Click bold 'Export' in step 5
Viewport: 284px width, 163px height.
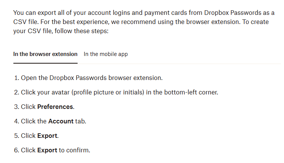click(x=47, y=136)
